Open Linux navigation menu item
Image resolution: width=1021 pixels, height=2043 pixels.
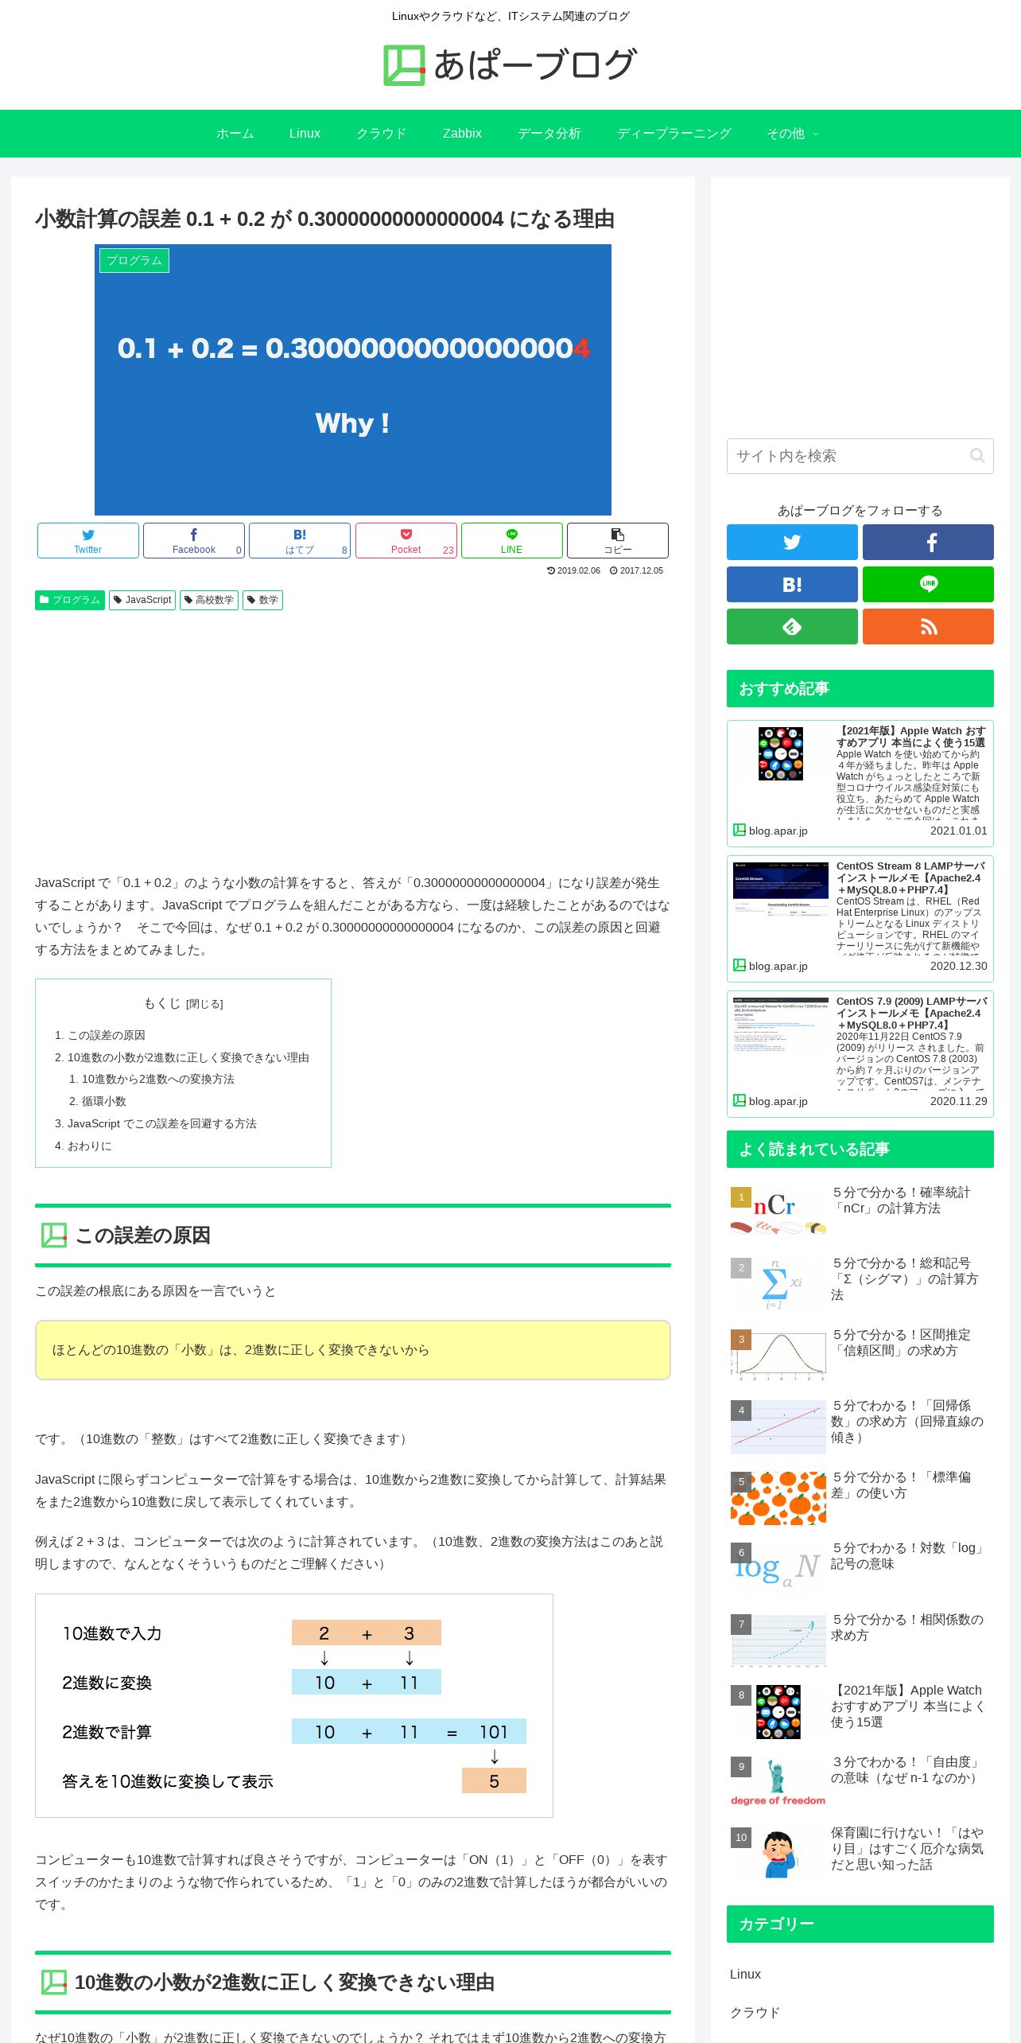[305, 134]
